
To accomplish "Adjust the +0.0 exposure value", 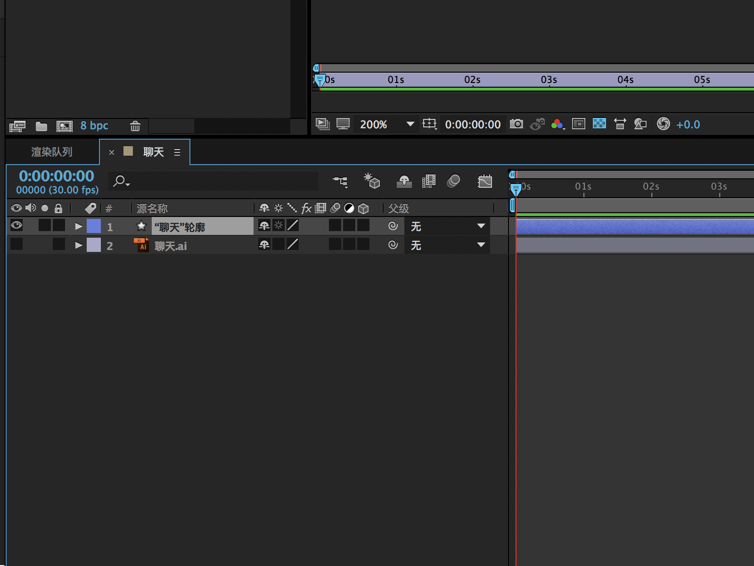I will click(x=688, y=125).
